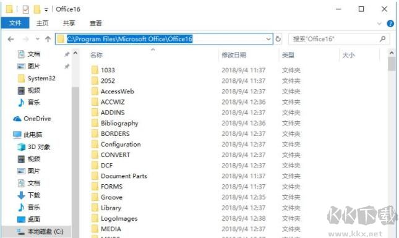Open the 查看 ribbon tab
Viewport: 399px width, 238px height.
tap(96, 23)
